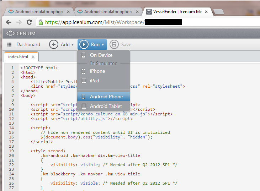Click the 'hide non rendered content' comment

pyautogui.click(x=105, y=132)
